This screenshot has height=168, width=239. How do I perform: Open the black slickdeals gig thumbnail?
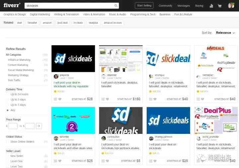click(73, 59)
